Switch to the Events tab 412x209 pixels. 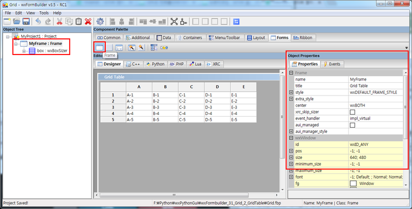(332, 64)
